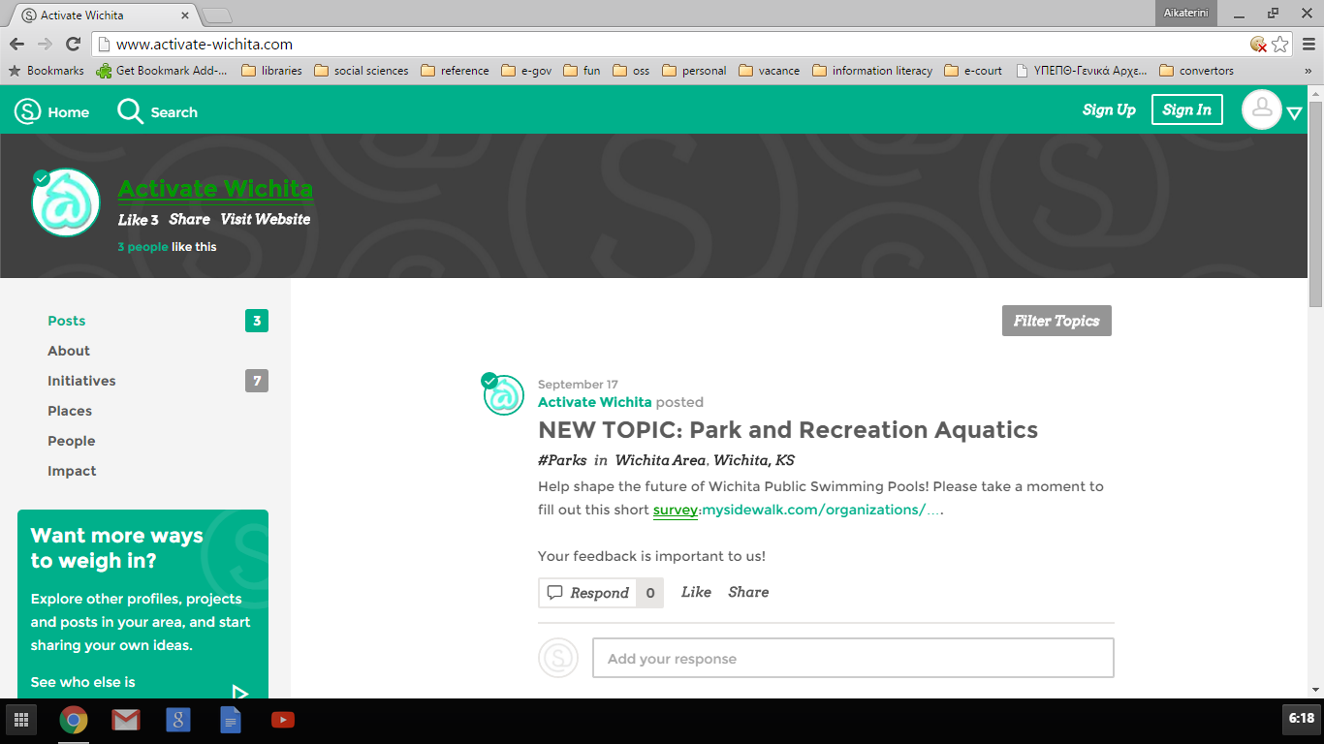Image resolution: width=1324 pixels, height=744 pixels.
Task: Launch YouTube from the shelf
Action: coord(282,720)
